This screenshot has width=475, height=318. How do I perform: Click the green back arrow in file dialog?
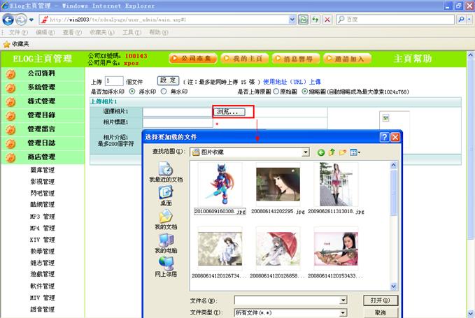coord(321,152)
